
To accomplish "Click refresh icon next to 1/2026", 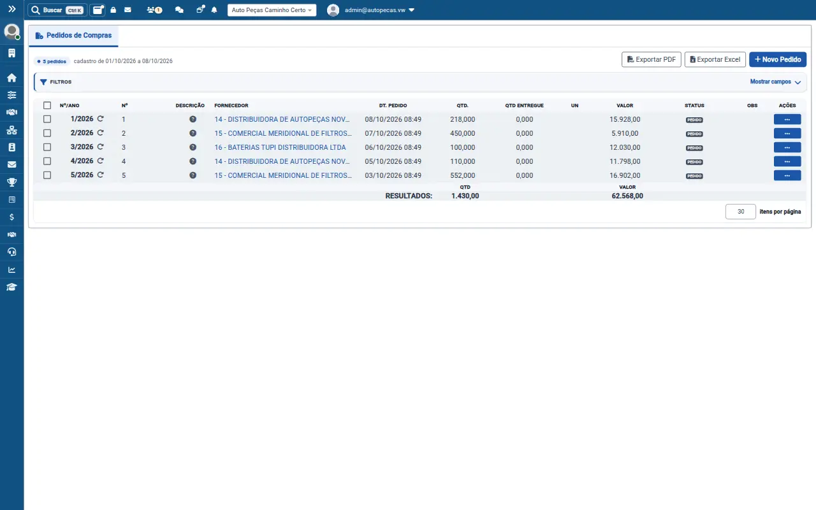I will (x=100, y=119).
